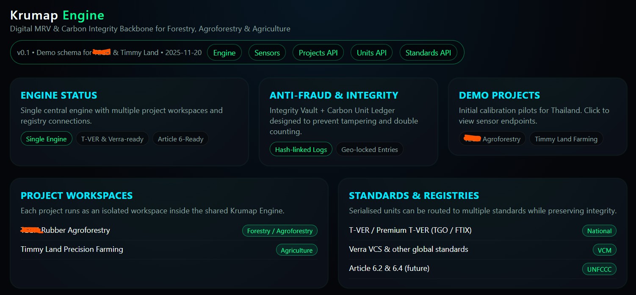Open the Timmy Land Farming demo project
The width and height of the screenshot is (636, 295).
(x=566, y=139)
